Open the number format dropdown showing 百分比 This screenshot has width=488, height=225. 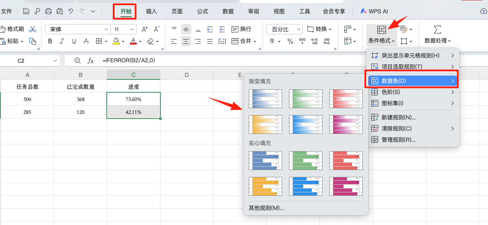283,29
